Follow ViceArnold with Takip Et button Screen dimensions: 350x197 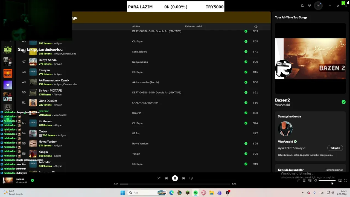point(335,148)
